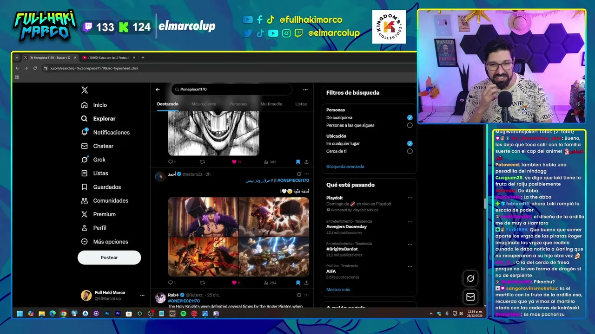Go back with the search arrow
The width and height of the screenshot is (595, 334).
tap(158, 90)
